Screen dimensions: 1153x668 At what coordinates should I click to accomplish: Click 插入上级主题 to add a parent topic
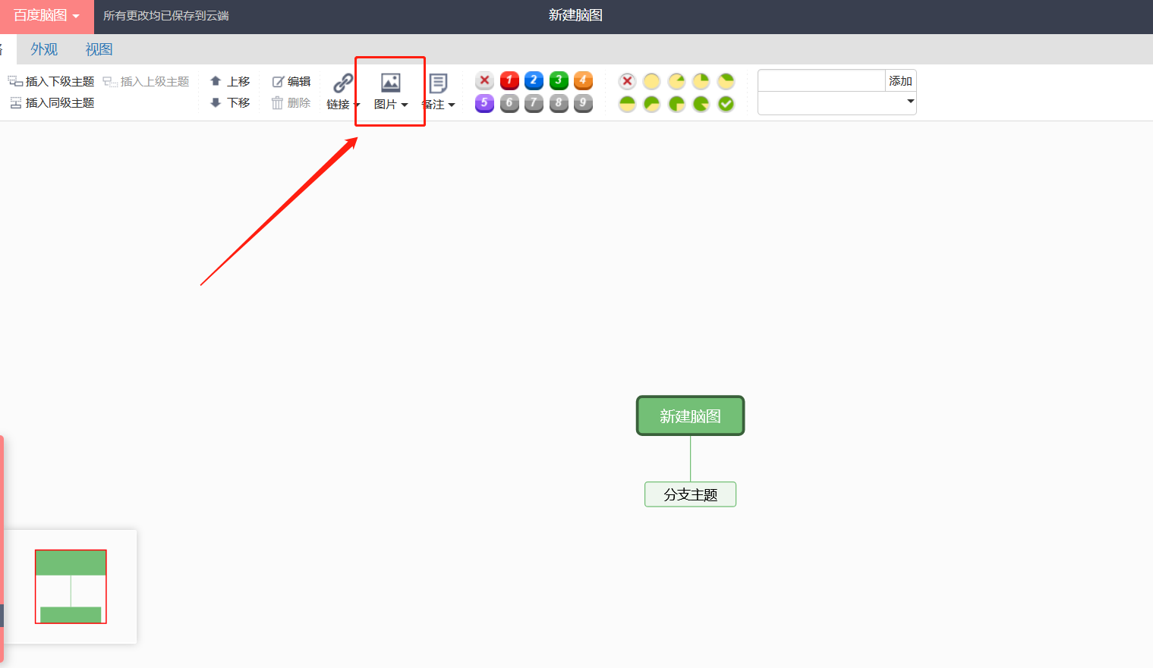[x=146, y=81]
